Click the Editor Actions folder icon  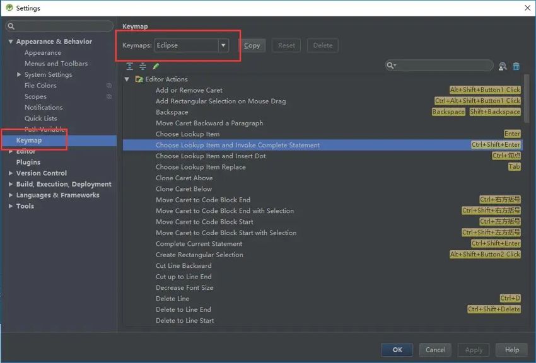139,79
